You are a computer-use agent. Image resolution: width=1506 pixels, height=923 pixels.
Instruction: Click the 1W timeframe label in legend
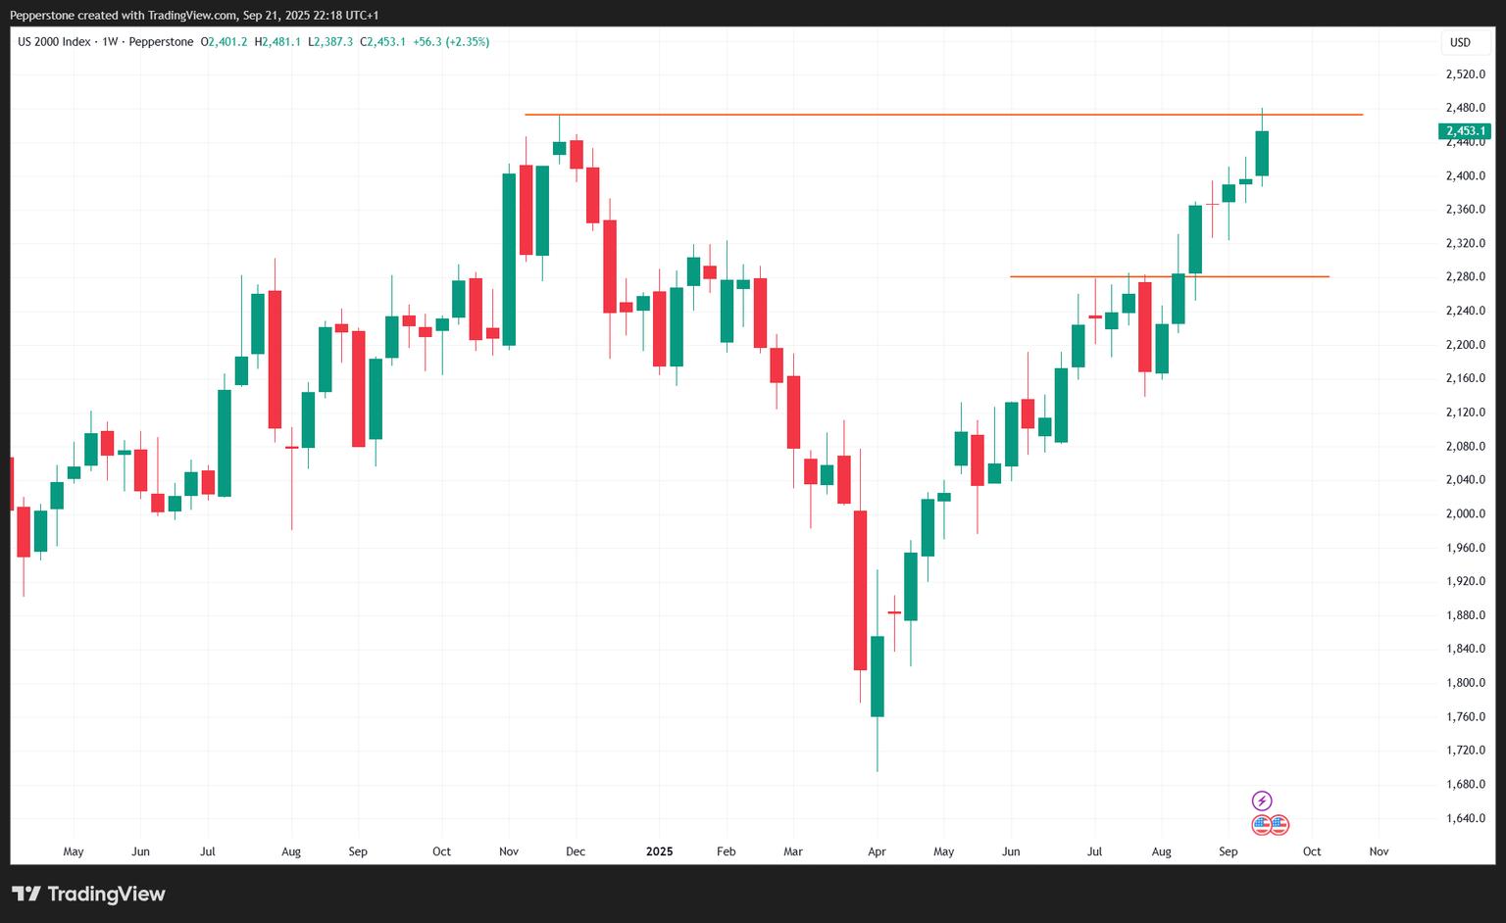[110, 42]
